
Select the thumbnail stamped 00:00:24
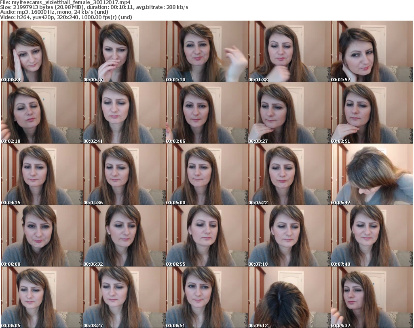(x=42, y=51)
